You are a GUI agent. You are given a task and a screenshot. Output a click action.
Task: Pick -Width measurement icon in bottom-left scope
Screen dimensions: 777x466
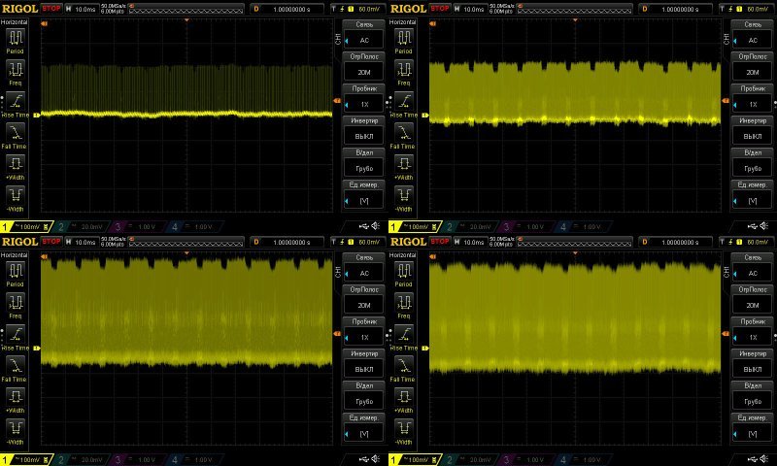(17, 426)
